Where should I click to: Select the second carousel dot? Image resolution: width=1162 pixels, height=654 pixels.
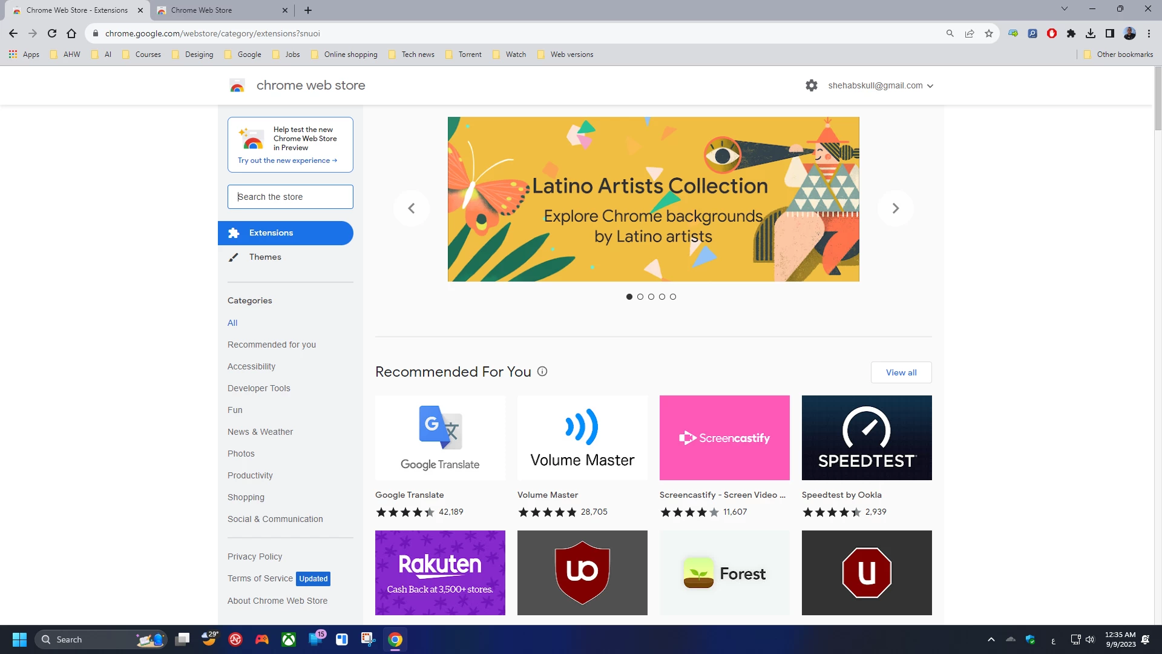click(x=640, y=297)
